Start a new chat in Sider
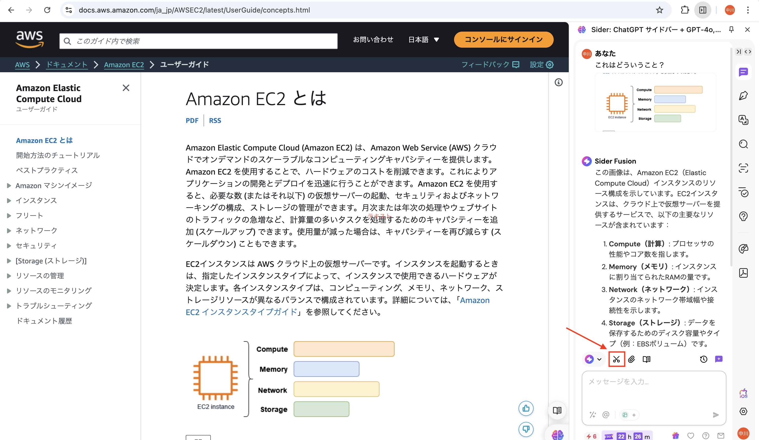The width and height of the screenshot is (759, 440). [719, 359]
